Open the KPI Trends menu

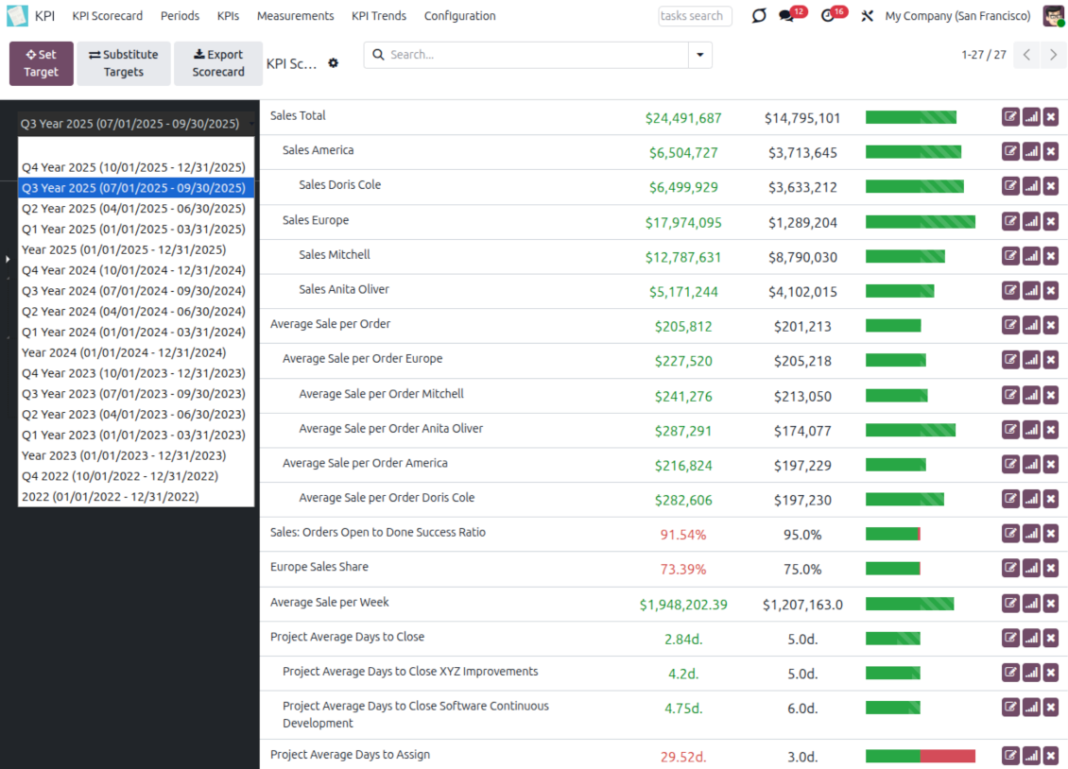point(378,16)
